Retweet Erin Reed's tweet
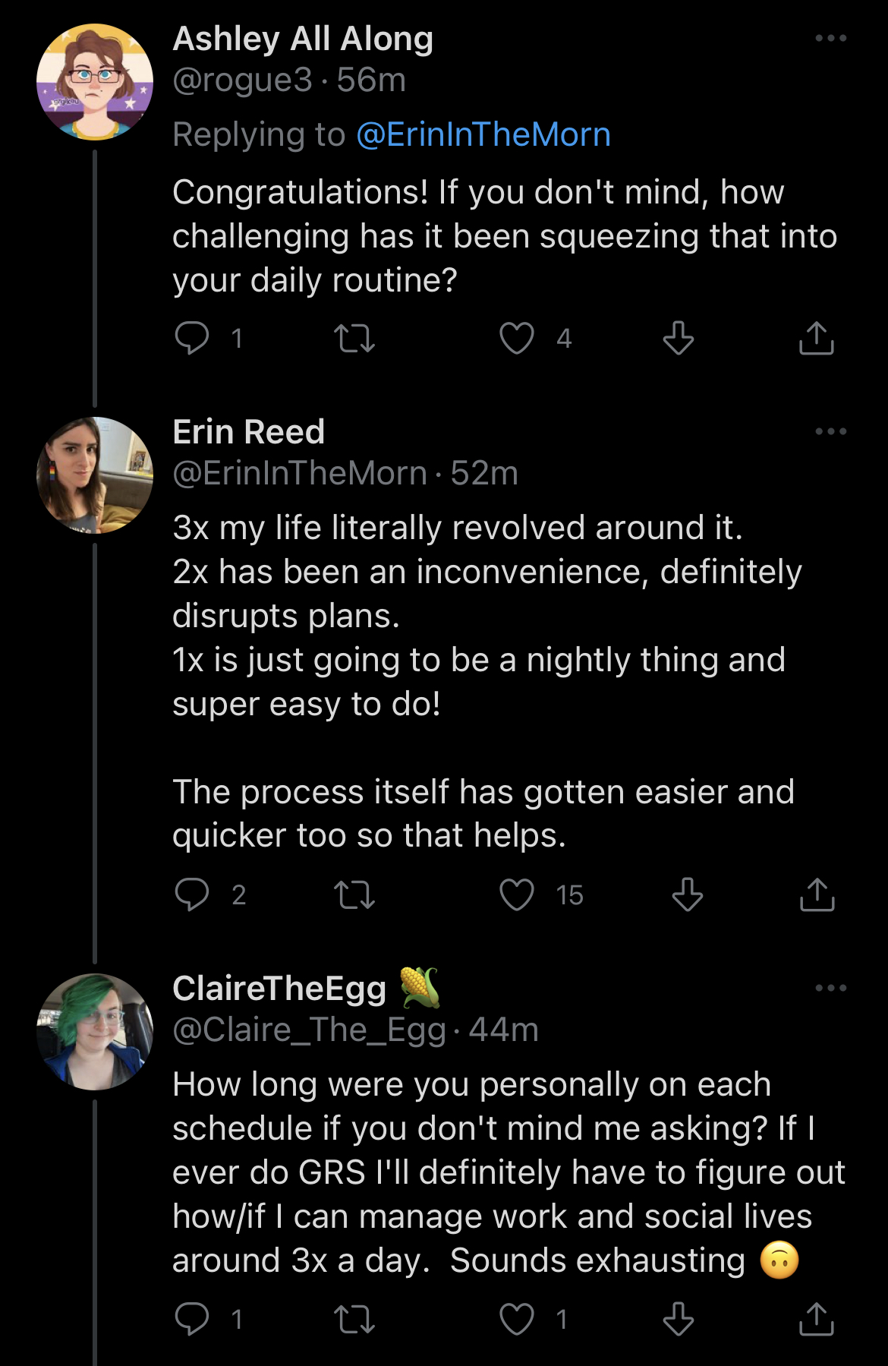Screen dimensions: 888x1366 pyautogui.click(x=354, y=894)
